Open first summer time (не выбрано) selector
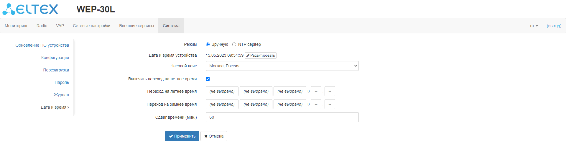566x142 pixels. tap(222, 91)
